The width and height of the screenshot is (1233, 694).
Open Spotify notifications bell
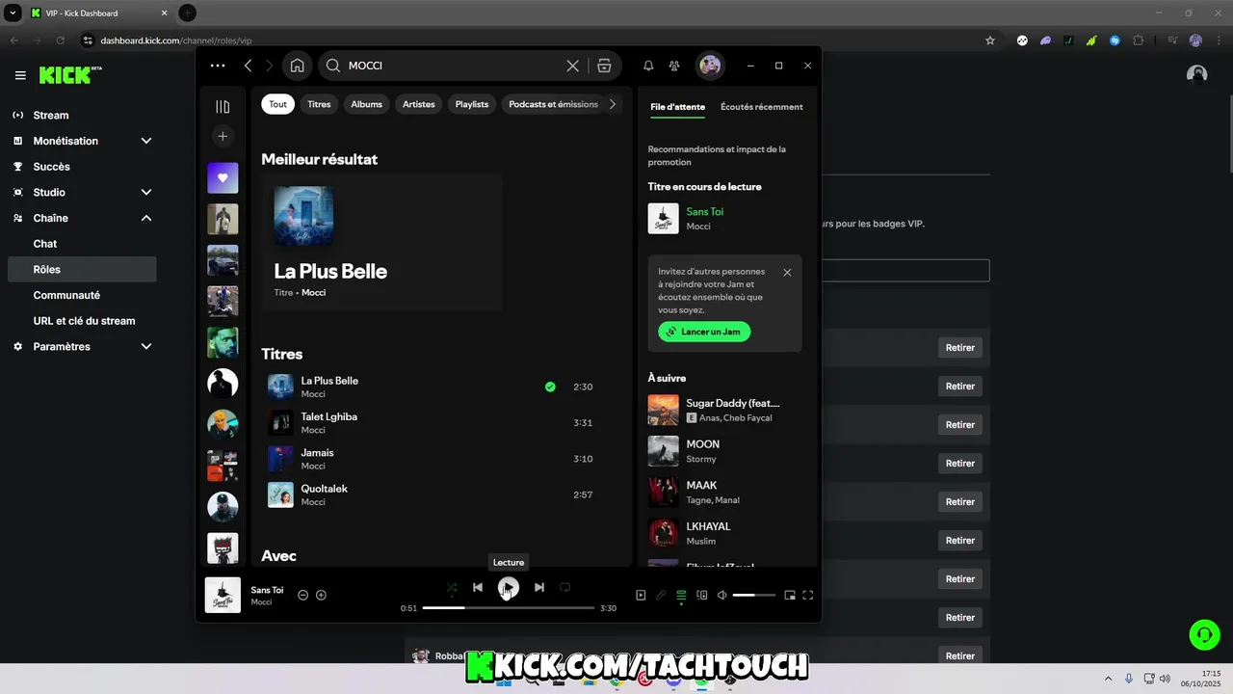pyautogui.click(x=648, y=66)
